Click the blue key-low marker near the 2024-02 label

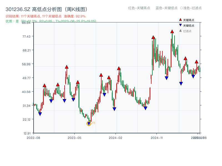[x=114, y=109]
